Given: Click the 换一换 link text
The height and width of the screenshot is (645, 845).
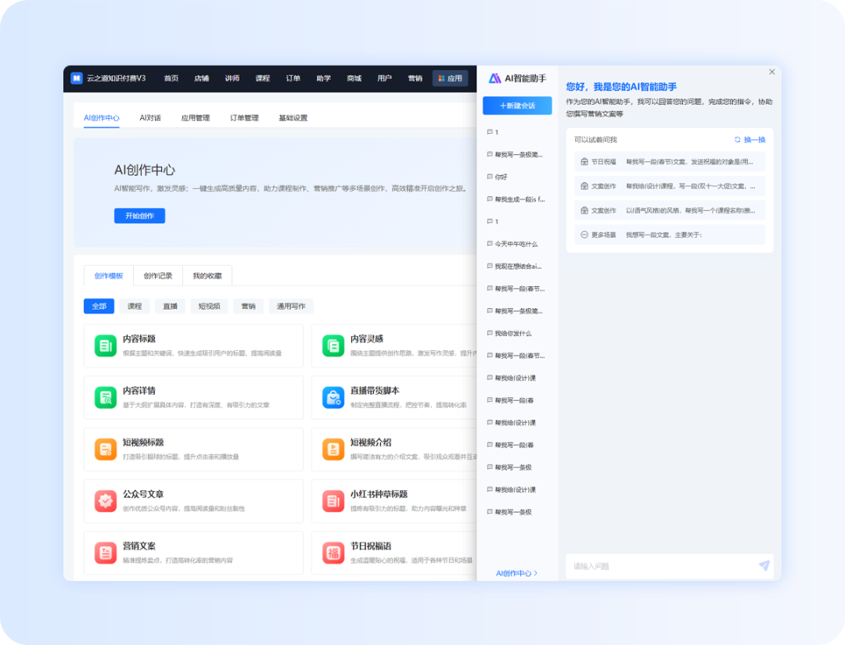Looking at the screenshot, I should 754,139.
